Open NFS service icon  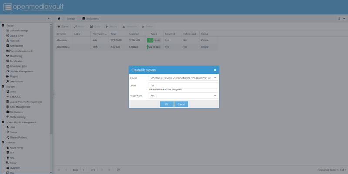coord(7,158)
